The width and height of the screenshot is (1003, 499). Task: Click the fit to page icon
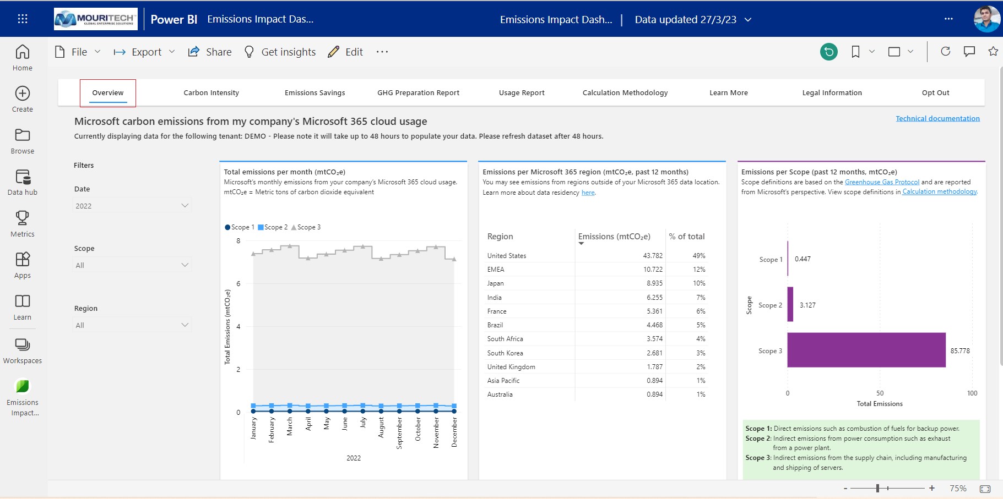coord(985,489)
